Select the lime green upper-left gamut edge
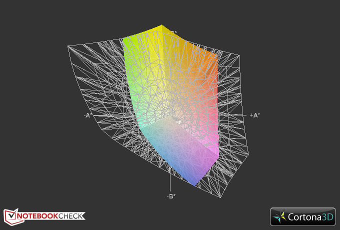The height and width of the screenshot is (230, 340). click(128, 55)
